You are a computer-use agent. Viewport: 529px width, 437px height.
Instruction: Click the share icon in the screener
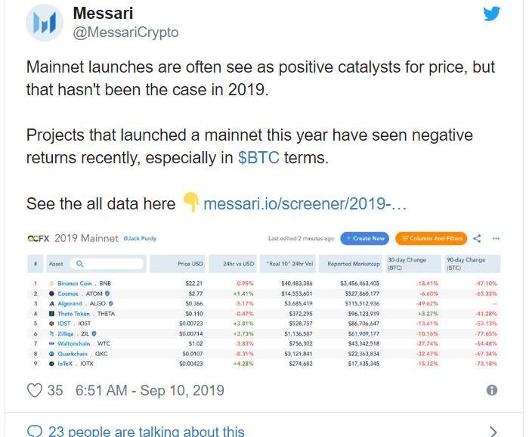(478, 238)
